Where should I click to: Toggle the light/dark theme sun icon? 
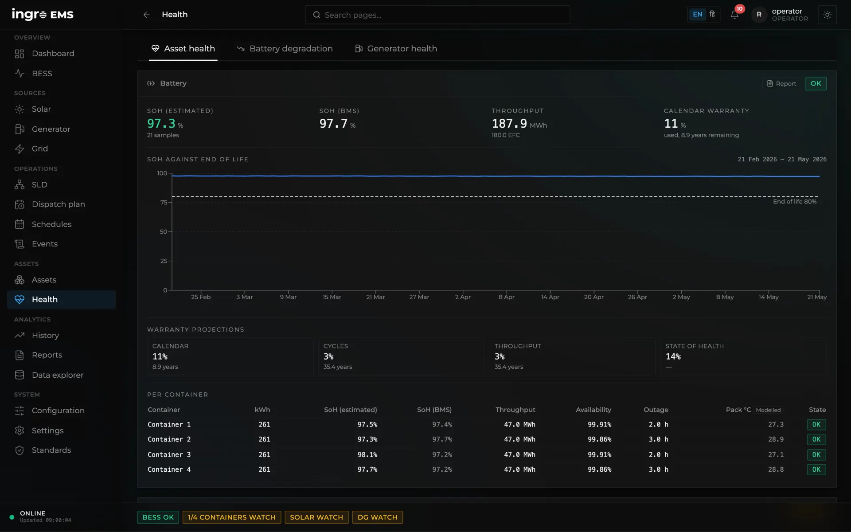[x=827, y=15]
